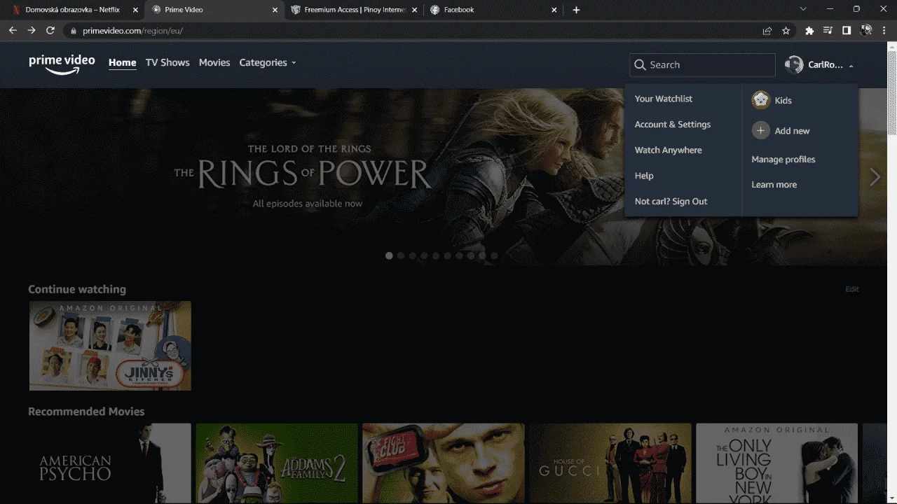Click the Add new plus icon

[x=760, y=131]
